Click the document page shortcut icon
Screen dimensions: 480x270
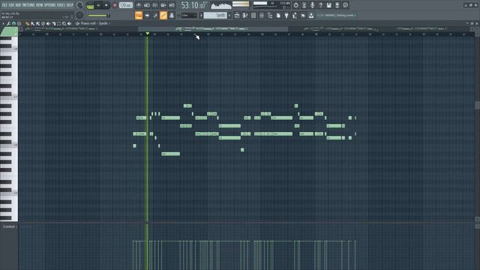278,15
